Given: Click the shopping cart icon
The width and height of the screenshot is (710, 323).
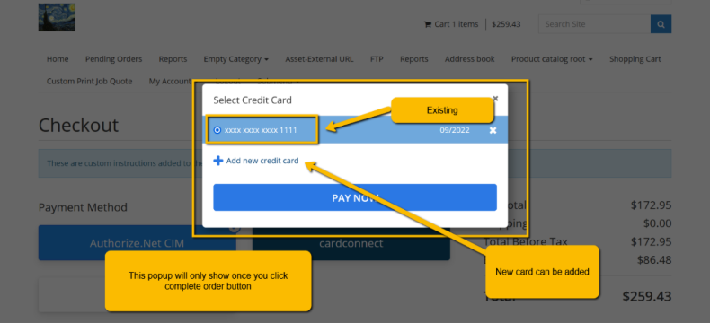Looking at the screenshot, I should 428,24.
